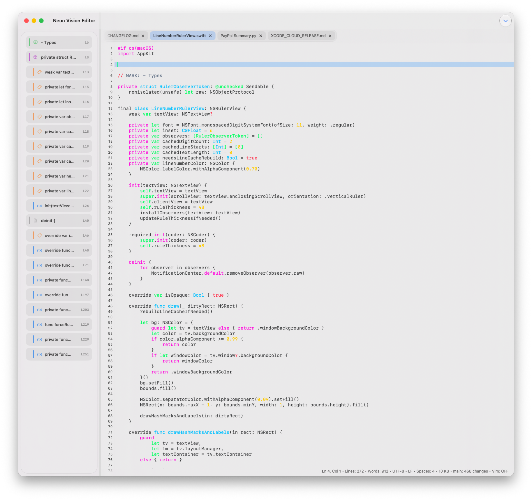Click the tag icon for 'private var lin...'

click(x=39, y=191)
